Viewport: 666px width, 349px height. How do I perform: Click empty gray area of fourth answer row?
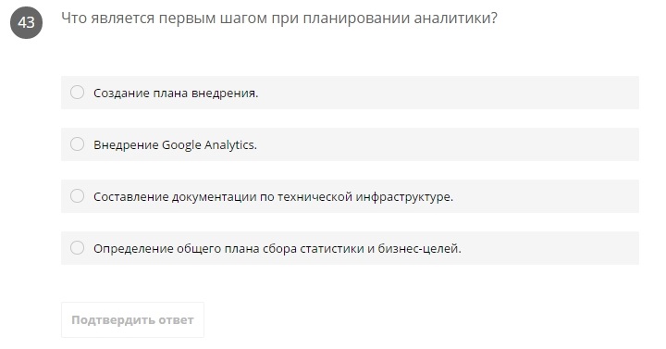coord(550,248)
